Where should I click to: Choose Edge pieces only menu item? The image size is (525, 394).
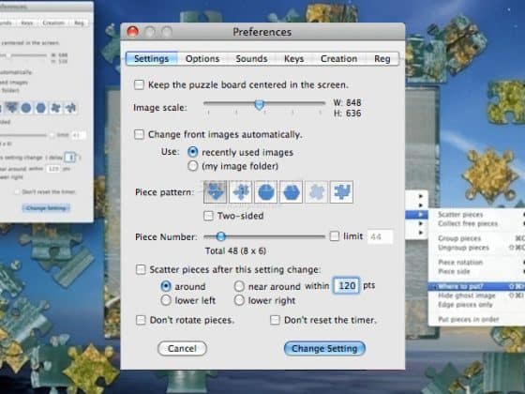pos(465,305)
